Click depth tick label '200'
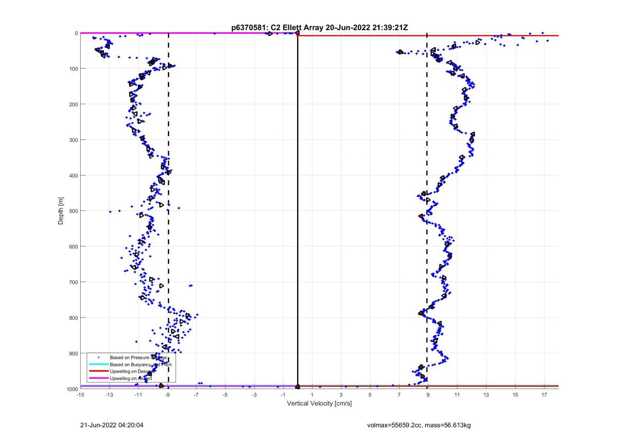The image size is (617, 437). coord(73,104)
